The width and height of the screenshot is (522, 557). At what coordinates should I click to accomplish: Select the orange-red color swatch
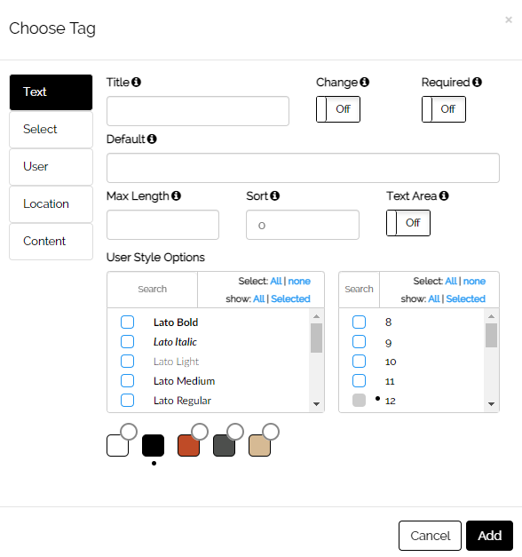[x=188, y=445]
